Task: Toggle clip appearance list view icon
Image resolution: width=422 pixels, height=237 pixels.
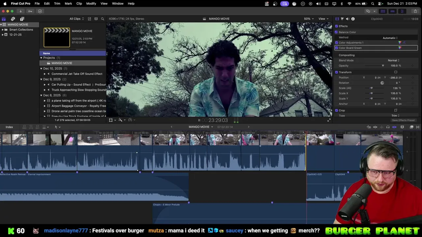Action: (89, 19)
